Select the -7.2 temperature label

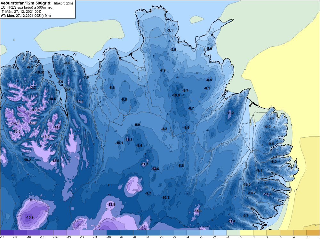(x=37, y=61)
